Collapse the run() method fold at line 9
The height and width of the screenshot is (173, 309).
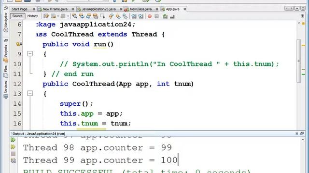(30, 53)
